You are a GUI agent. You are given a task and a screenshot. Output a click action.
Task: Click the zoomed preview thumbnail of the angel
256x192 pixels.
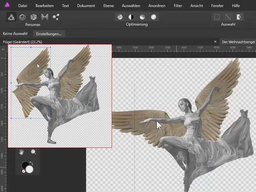pyautogui.click(x=60, y=96)
